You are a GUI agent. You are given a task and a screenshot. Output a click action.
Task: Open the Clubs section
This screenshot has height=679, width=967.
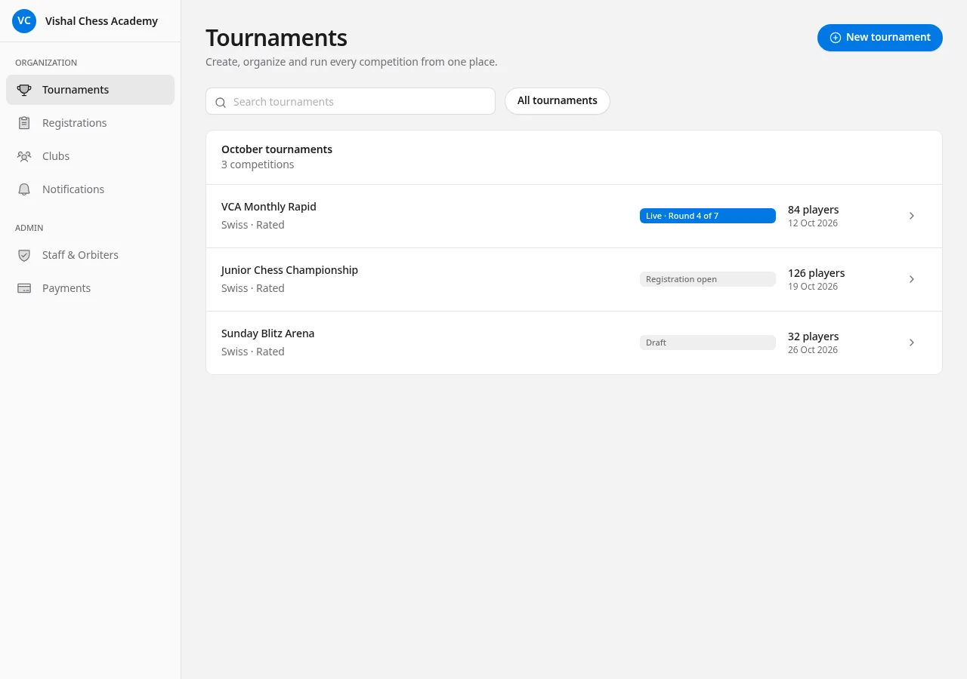[90, 156]
